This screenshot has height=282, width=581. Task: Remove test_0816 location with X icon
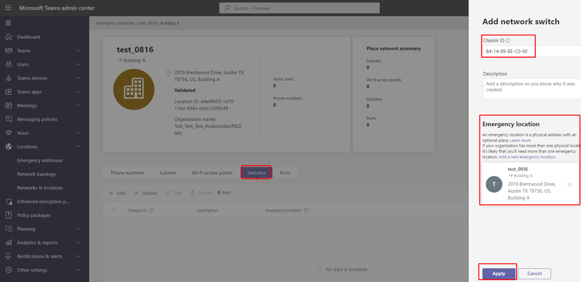pos(569,184)
